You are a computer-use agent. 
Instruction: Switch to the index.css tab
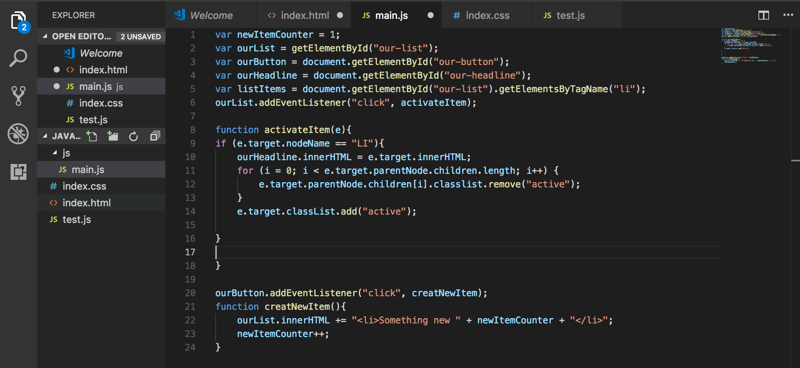486,15
